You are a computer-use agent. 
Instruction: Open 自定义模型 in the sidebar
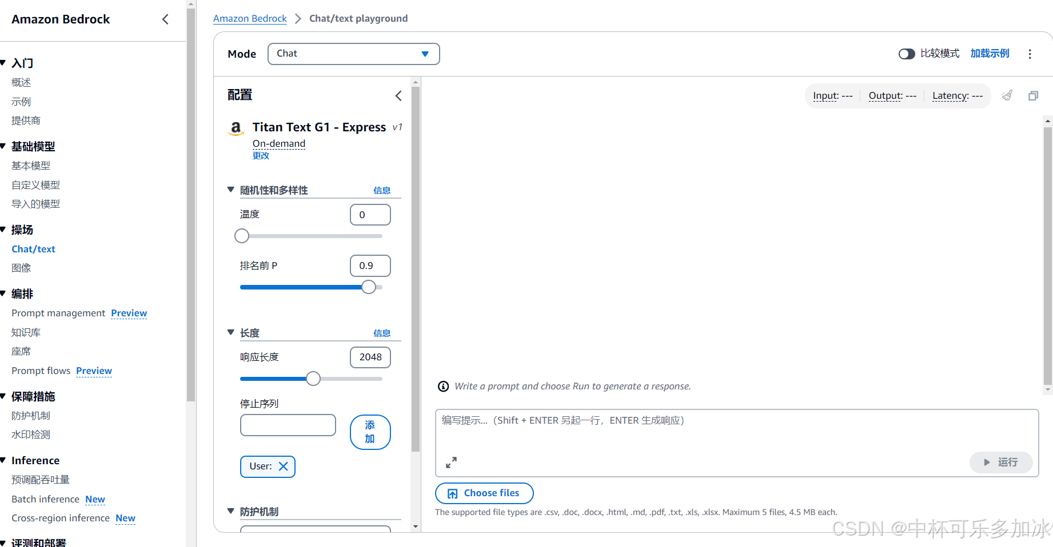tap(35, 185)
